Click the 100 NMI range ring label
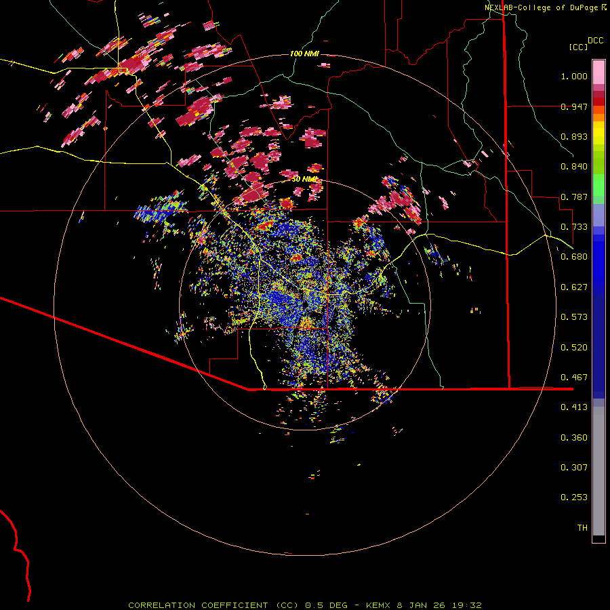The width and height of the screenshot is (610, 610). coord(304,54)
